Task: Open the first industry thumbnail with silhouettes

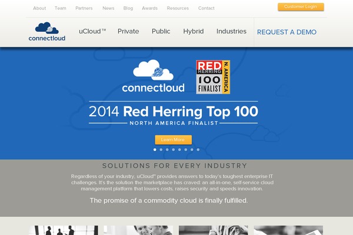Action: pos(64,230)
